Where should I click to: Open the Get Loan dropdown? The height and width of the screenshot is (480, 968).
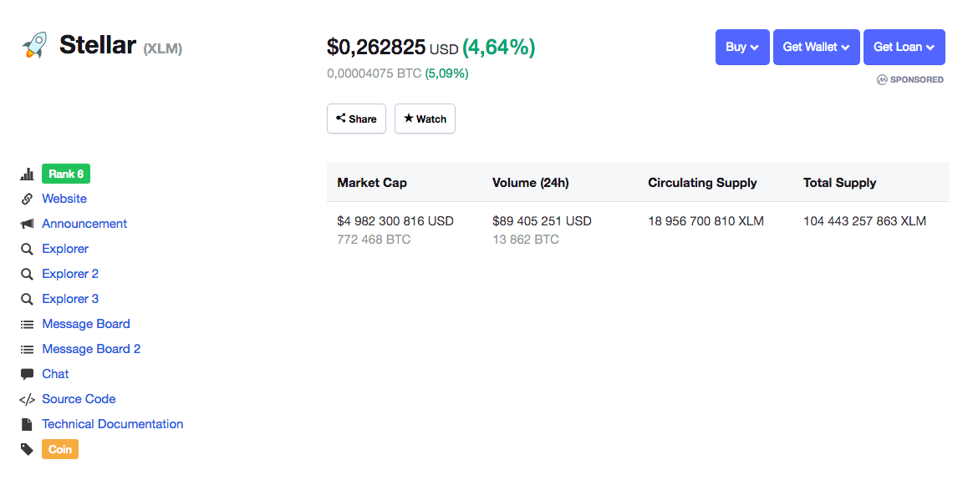904,47
